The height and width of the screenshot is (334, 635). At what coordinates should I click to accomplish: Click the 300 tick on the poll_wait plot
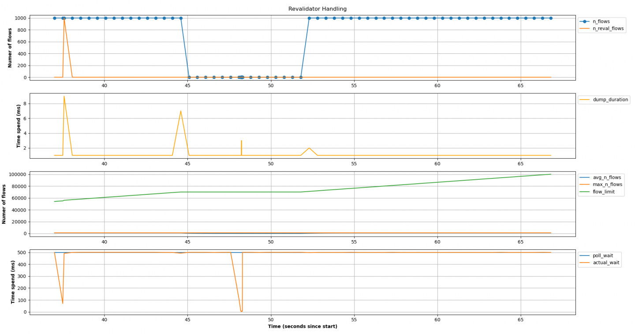coord(22,276)
